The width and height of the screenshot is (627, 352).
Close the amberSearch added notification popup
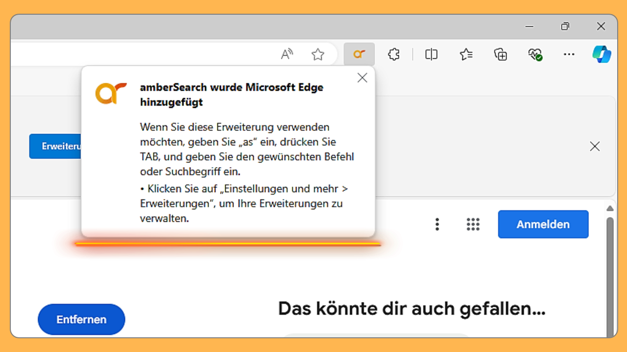[362, 78]
